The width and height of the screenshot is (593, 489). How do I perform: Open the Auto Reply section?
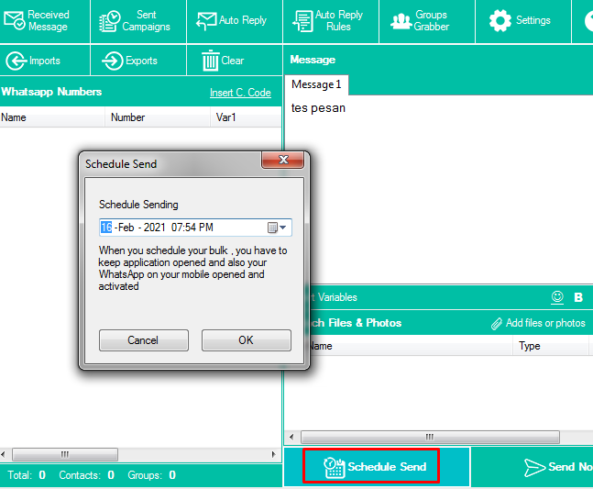231,20
